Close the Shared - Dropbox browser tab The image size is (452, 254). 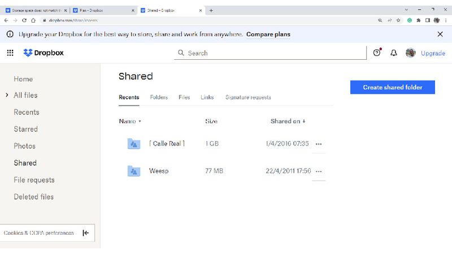201,10
